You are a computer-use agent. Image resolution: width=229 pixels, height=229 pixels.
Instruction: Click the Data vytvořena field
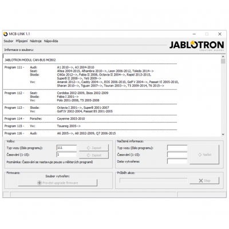[x=177, y=161]
